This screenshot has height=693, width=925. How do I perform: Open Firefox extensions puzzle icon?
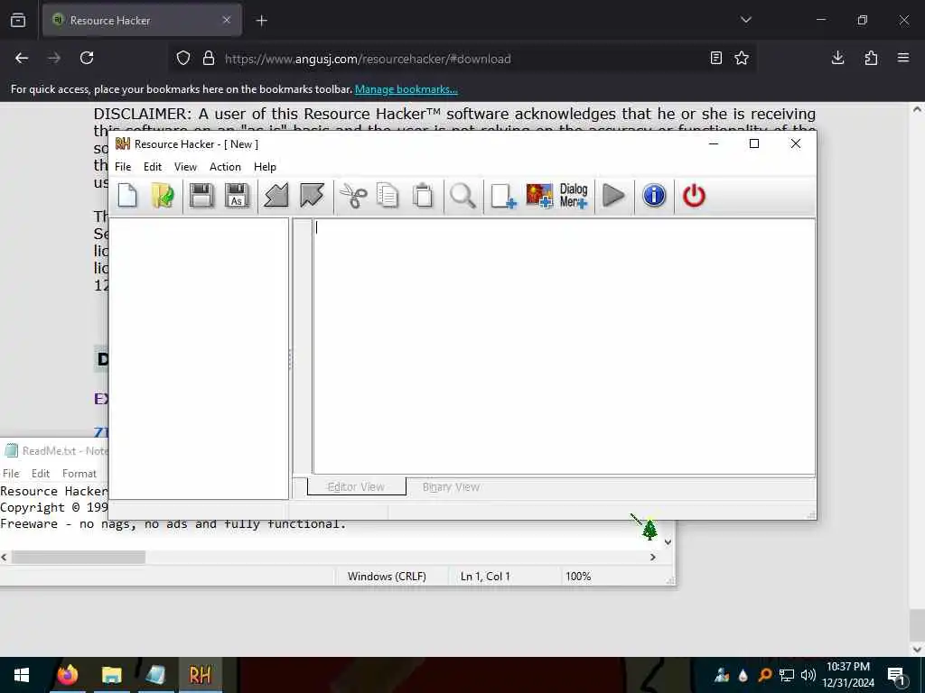tap(871, 58)
